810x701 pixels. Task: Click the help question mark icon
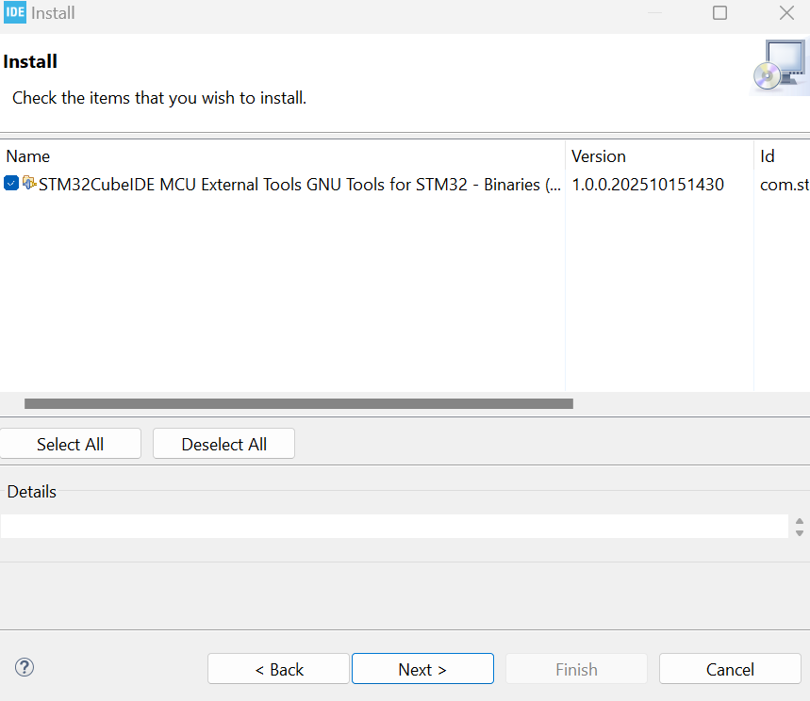[x=25, y=668]
